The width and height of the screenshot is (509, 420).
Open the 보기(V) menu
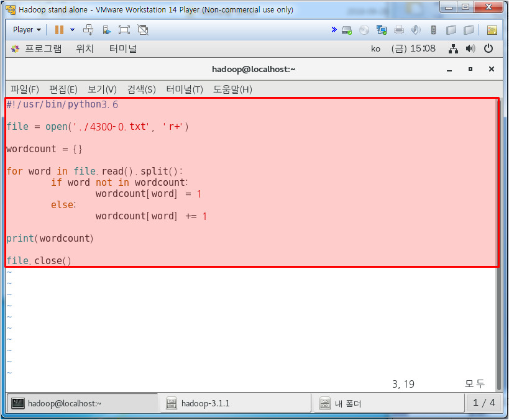tap(102, 89)
